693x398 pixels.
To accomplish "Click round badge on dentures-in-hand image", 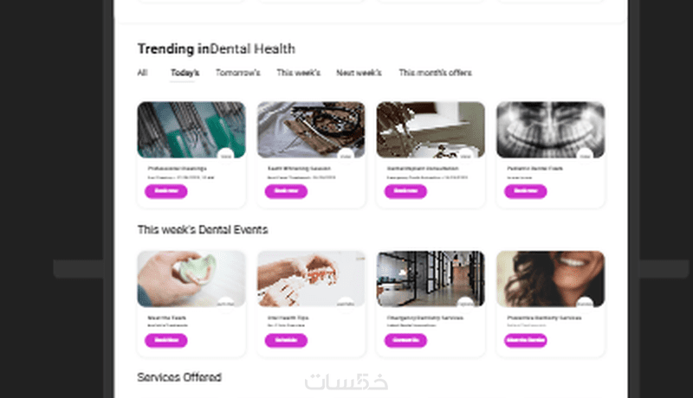I will [226, 304].
